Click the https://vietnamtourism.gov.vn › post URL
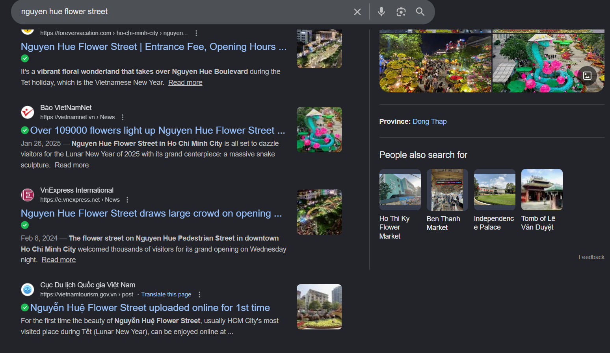Viewport: 610px width, 353px height. click(x=87, y=294)
